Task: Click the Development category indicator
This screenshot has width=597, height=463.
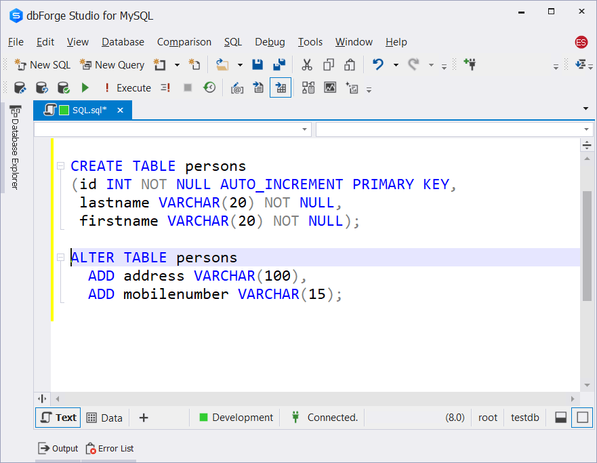Action: coord(236,418)
